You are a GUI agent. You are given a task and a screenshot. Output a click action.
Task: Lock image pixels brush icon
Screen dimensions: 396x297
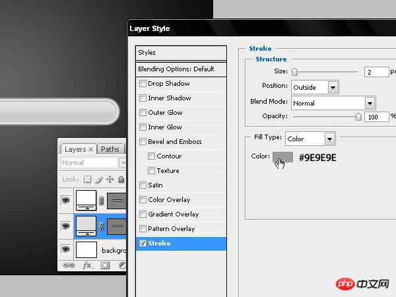(x=99, y=180)
